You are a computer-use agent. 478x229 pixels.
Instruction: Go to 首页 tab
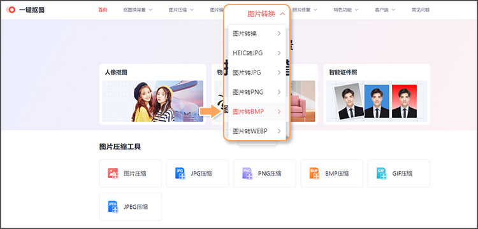tap(103, 10)
